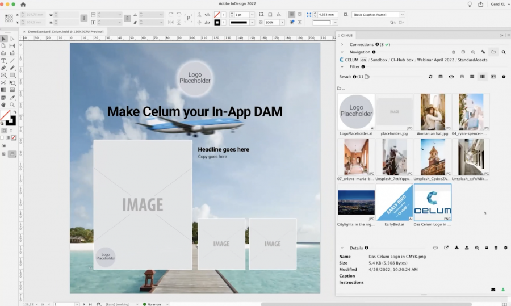This screenshot has height=306, width=511.
Task: Select the Selection tool in the toolbox
Action: 3,39
